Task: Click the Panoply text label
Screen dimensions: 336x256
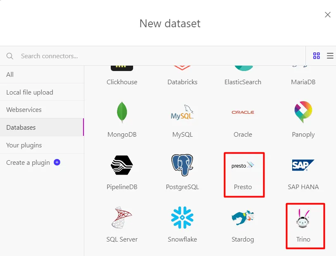Action: (x=303, y=135)
